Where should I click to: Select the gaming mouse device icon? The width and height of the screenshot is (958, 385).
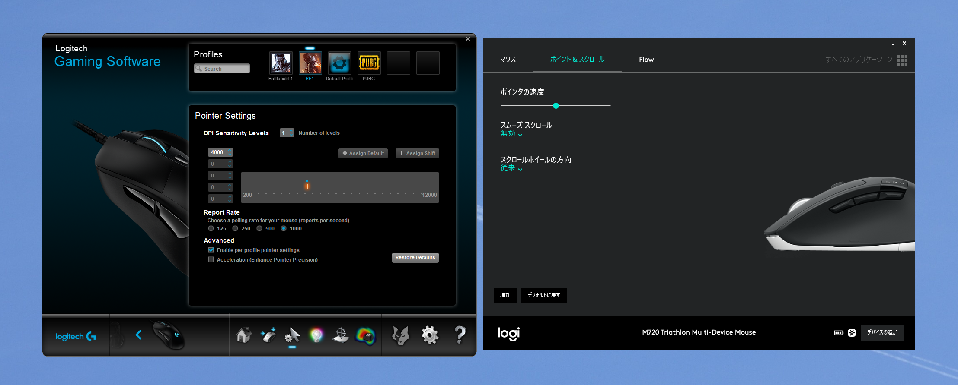(169, 335)
